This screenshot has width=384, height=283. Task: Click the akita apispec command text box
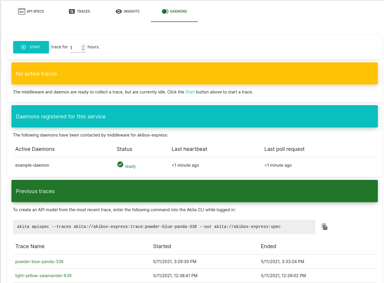[x=164, y=227]
